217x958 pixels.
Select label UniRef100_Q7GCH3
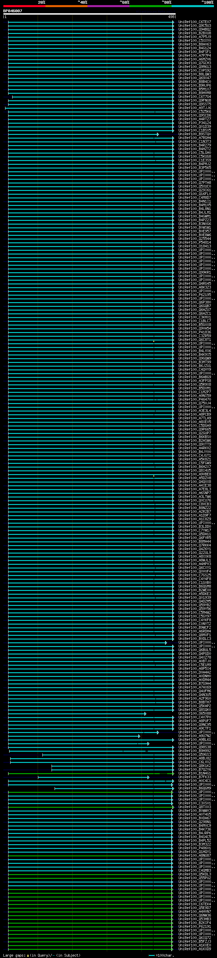[x=194, y=63]
